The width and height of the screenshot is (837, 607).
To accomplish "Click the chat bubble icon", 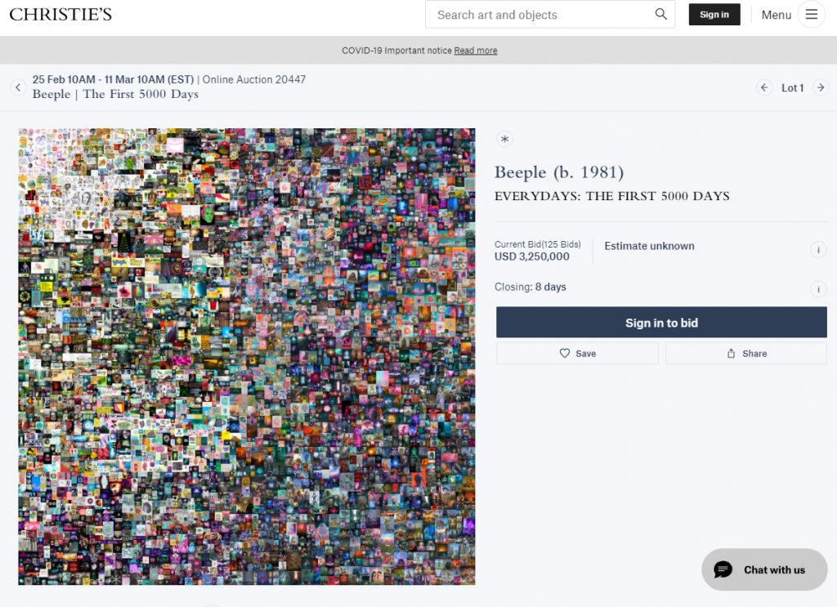I will [723, 569].
